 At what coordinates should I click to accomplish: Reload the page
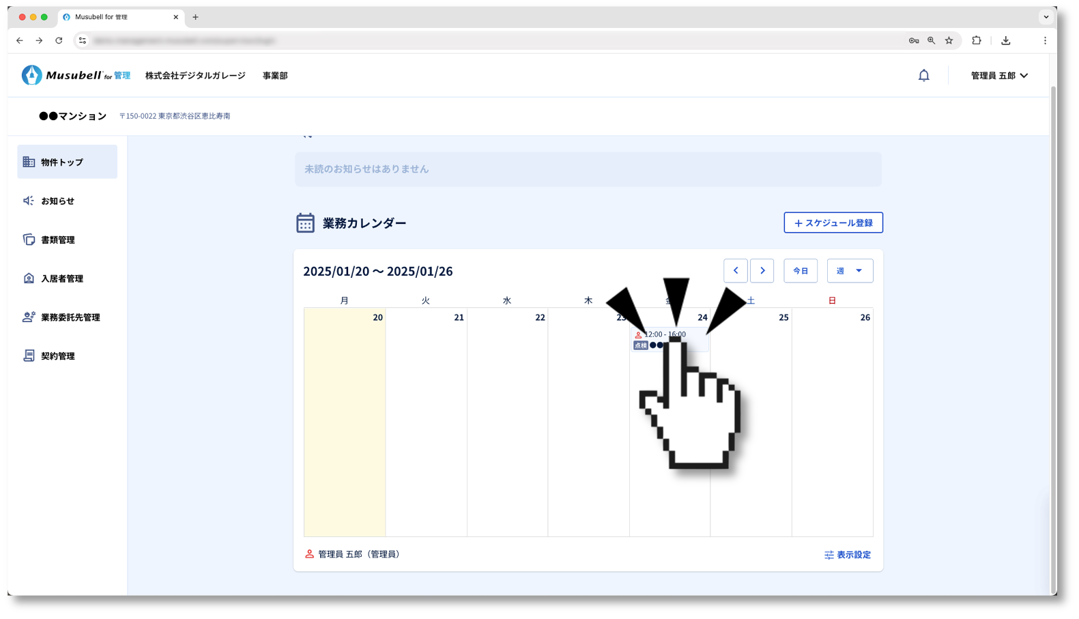59,41
